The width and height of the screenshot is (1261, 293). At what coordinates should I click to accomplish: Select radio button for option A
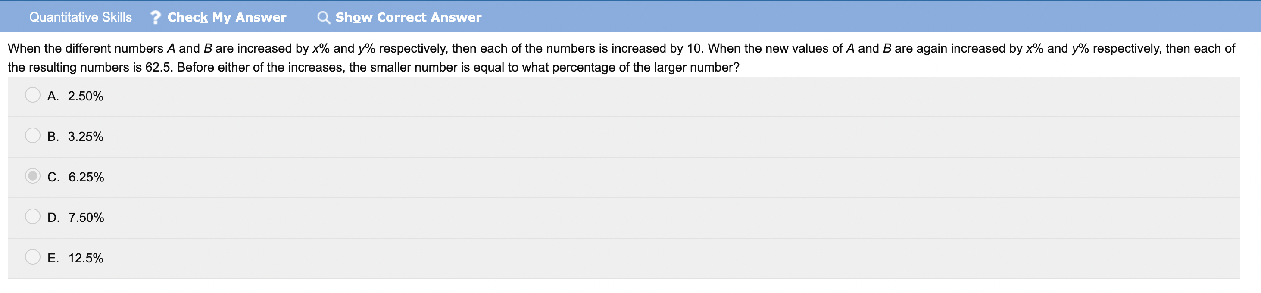pos(33,95)
